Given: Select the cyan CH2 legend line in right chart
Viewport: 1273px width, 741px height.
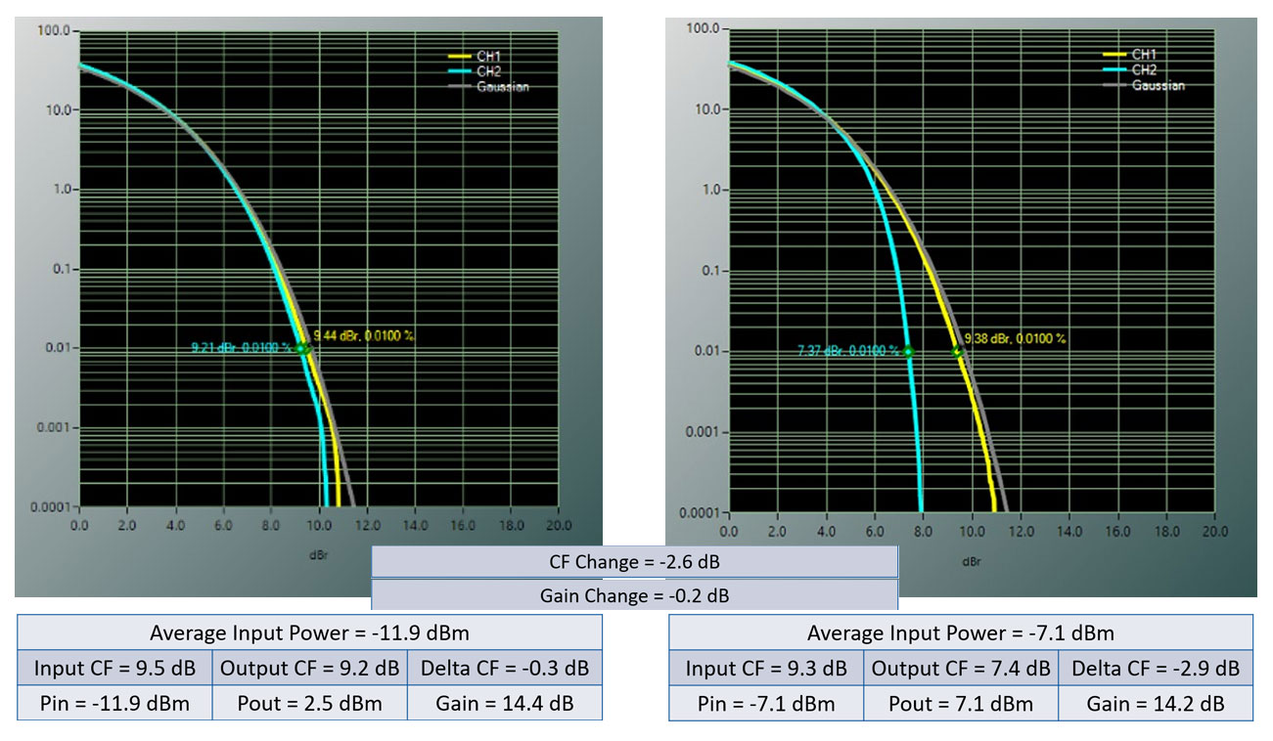Looking at the screenshot, I should pos(1114,70).
